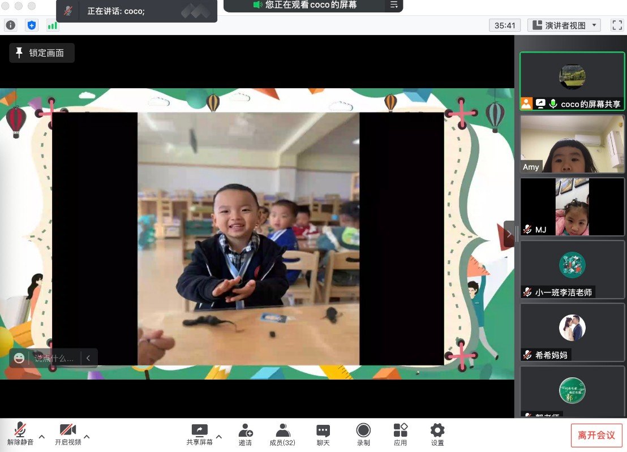Viewport: 627px width, 452px height.
Task: Click muted mic icon in speaking banner
Action: (68, 11)
